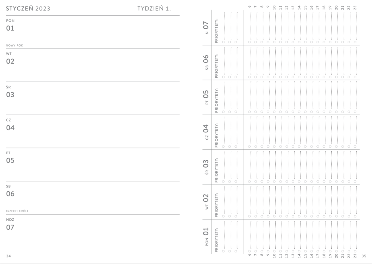This screenshot has width=372, height=264.
Task: Click page number 35
Action: click(x=365, y=256)
